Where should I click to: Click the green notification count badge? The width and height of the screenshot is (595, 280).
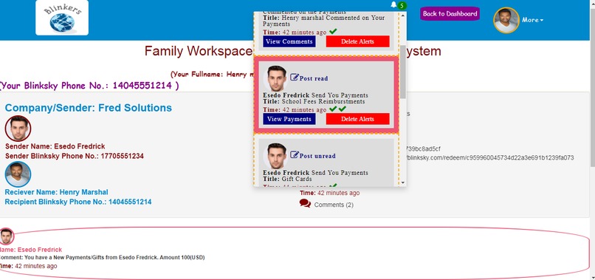[x=402, y=5]
